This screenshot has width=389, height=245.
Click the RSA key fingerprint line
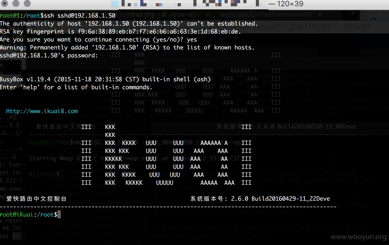click(121, 31)
